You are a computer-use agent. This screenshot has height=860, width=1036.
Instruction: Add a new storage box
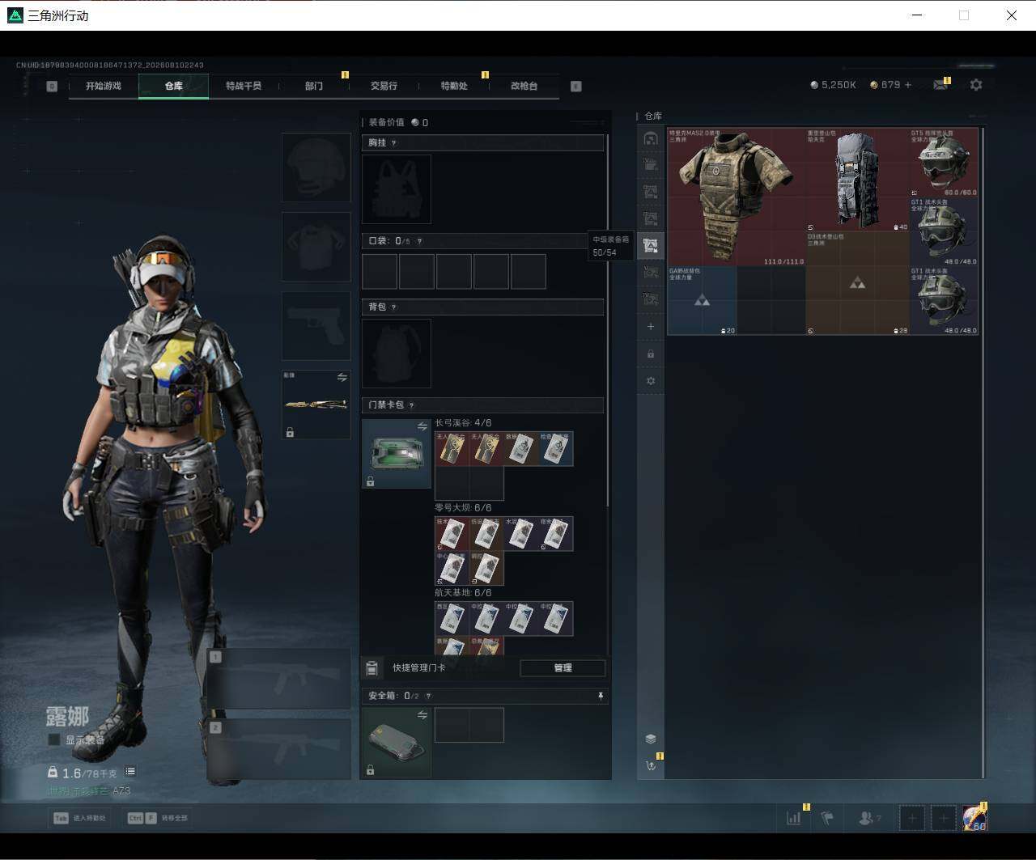pos(651,327)
